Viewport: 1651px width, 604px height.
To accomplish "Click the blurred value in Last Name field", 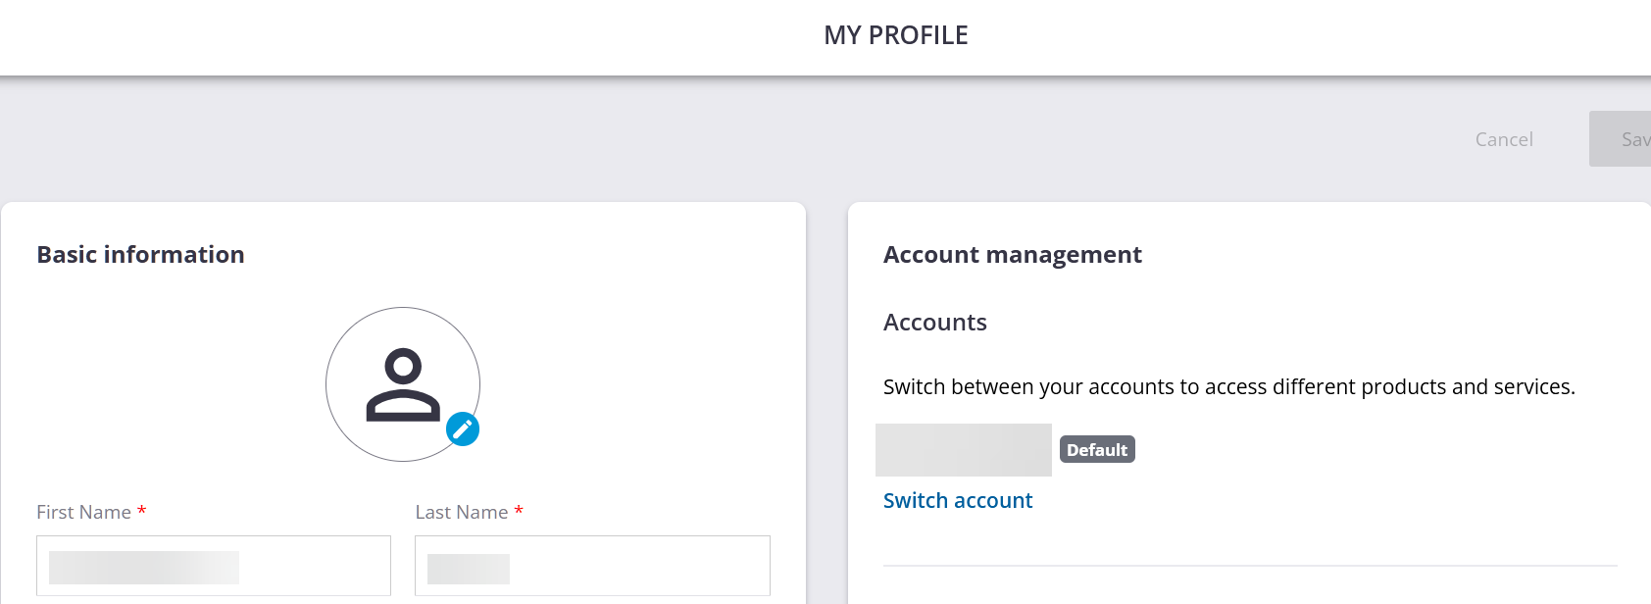I will [469, 569].
